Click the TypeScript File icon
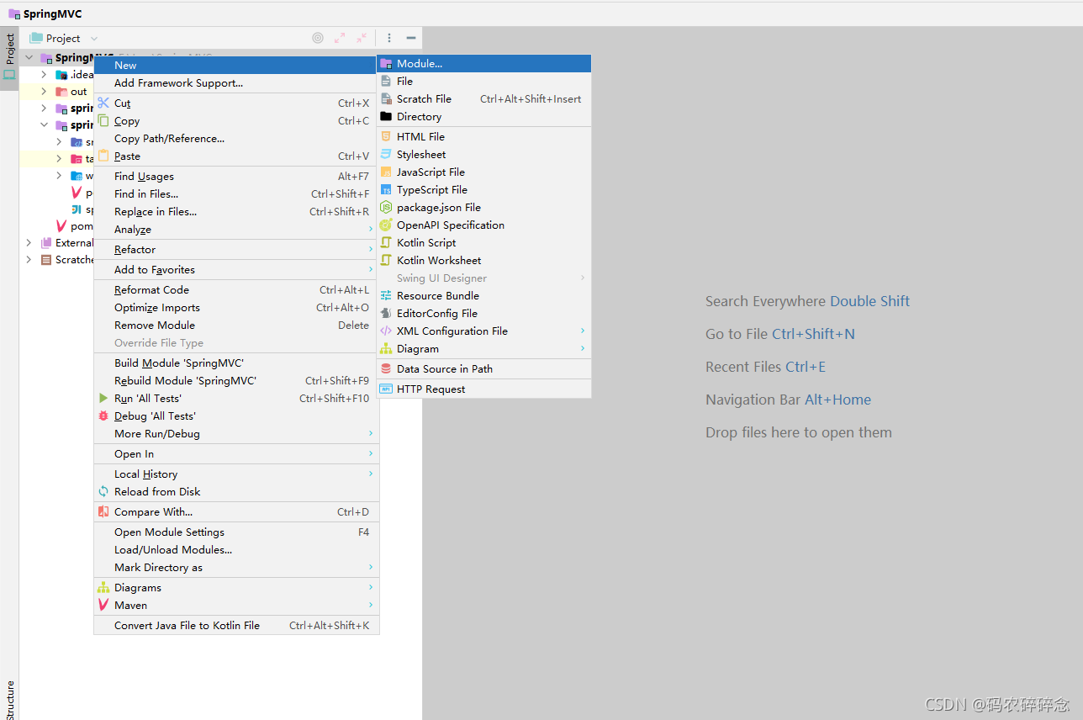 click(386, 189)
